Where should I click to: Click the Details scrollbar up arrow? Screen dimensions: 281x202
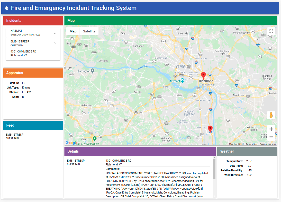pos(214,157)
